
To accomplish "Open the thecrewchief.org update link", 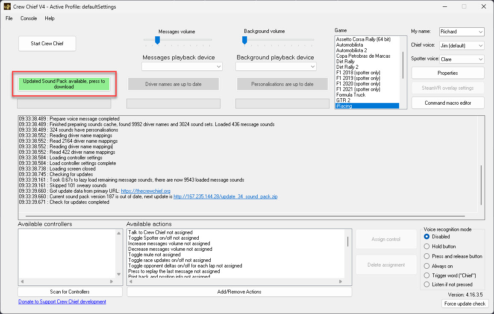I will [x=145, y=191].
